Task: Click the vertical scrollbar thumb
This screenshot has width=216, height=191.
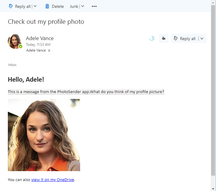Action: 213,90
